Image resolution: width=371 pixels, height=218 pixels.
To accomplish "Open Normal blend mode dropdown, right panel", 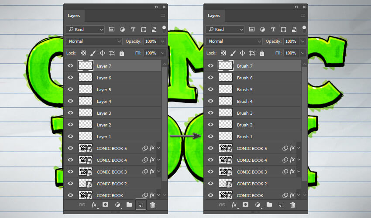I will pos(234,41).
